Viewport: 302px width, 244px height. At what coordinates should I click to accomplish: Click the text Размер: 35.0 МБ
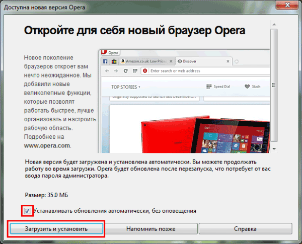pos(46,195)
